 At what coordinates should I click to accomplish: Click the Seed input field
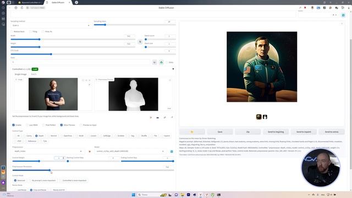[x=80, y=62]
